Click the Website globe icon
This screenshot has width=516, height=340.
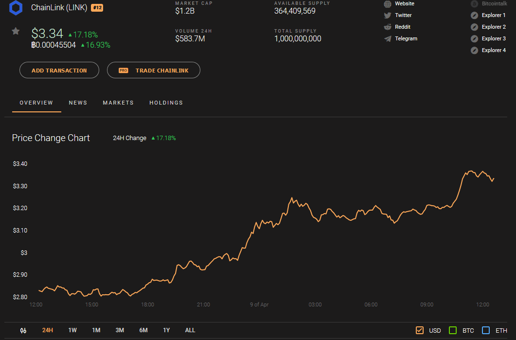(388, 4)
